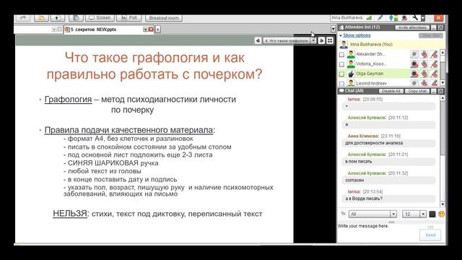
Task: Click chat message 'для достоверности анализа'
Action: tap(374, 143)
